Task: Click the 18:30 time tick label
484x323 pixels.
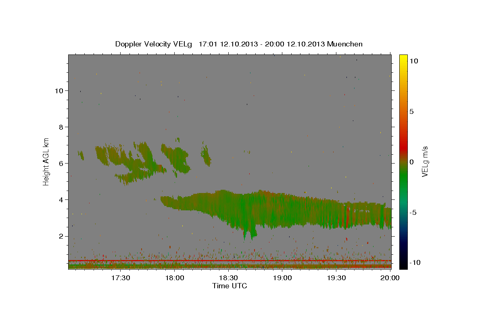Action: 228,278
